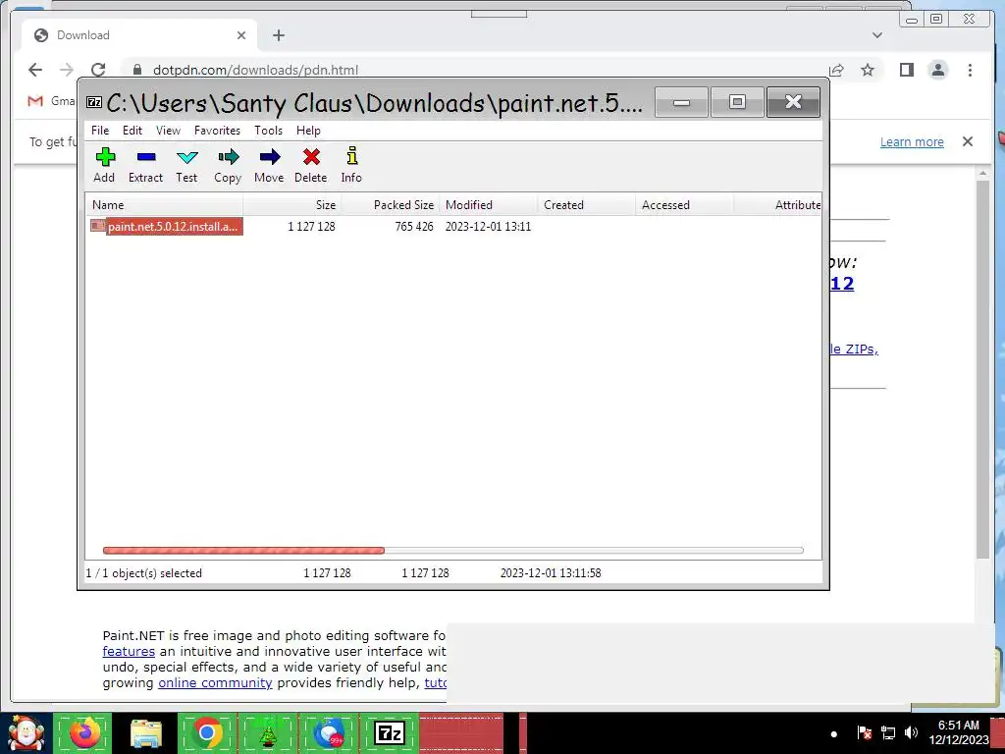
Task: Sort by the Packed Size column header
Action: click(x=391, y=205)
